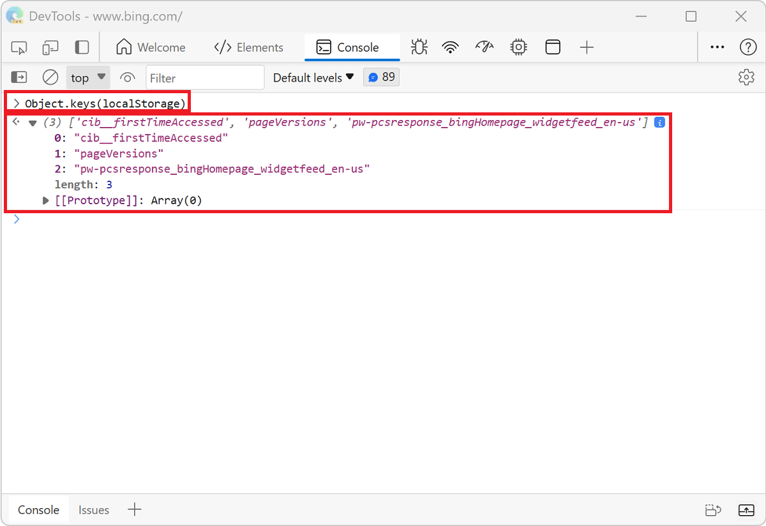Viewport: 766px width, 526px height.
Task: Click the memory chip icon
Action: point(518,47)
